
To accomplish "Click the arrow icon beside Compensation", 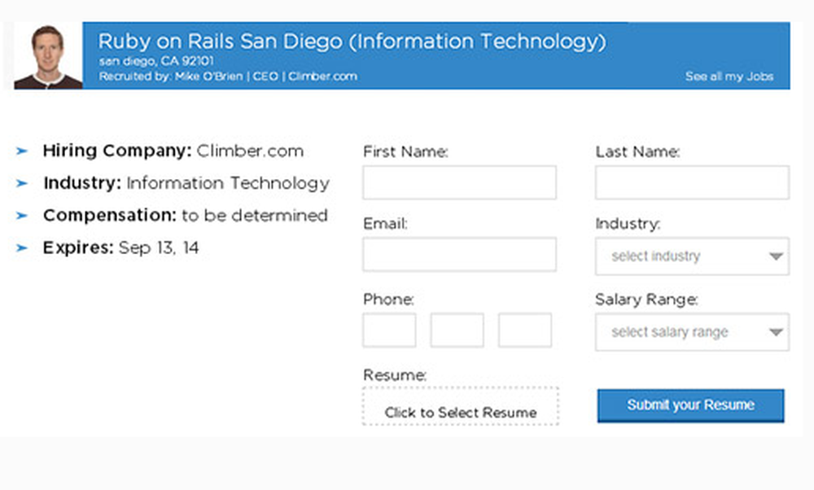I will point(21,215).
